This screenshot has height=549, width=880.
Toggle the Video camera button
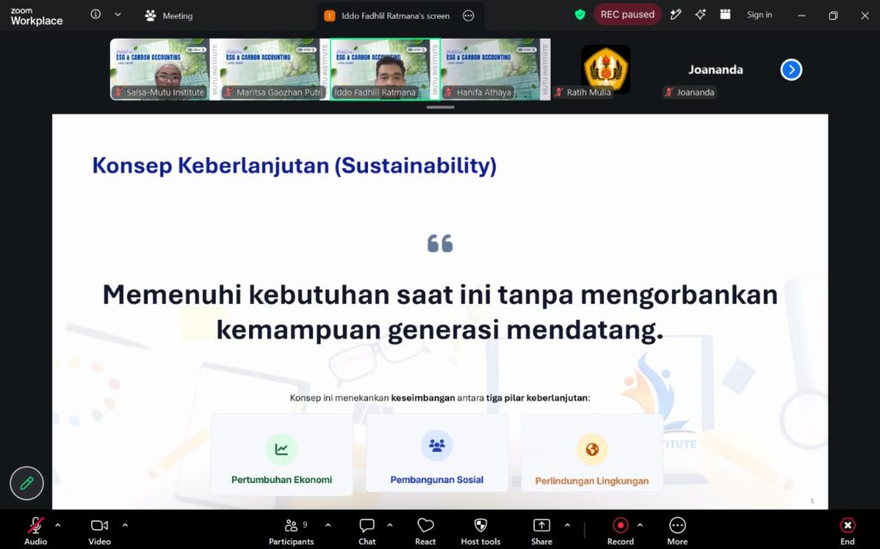[100, 530]
